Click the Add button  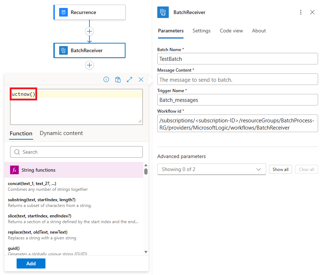pyautogui.click(x=31, y=263)
